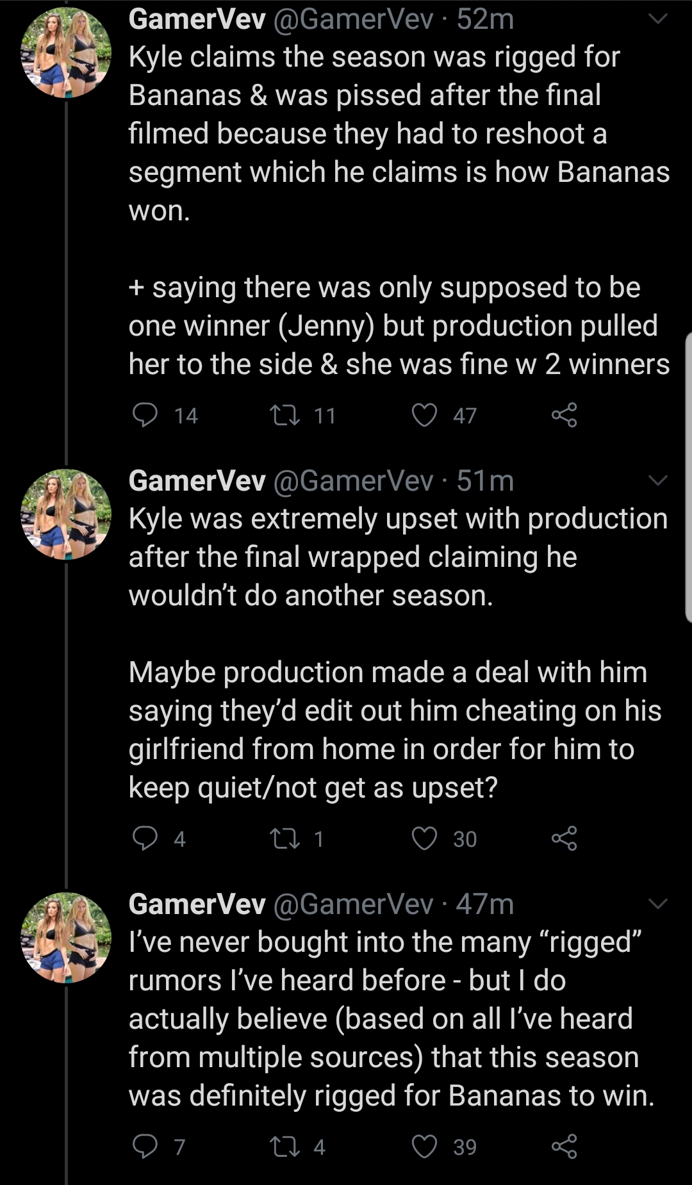Reply to the 47m tweet with 7 replies

click(x=145, y=1147)
